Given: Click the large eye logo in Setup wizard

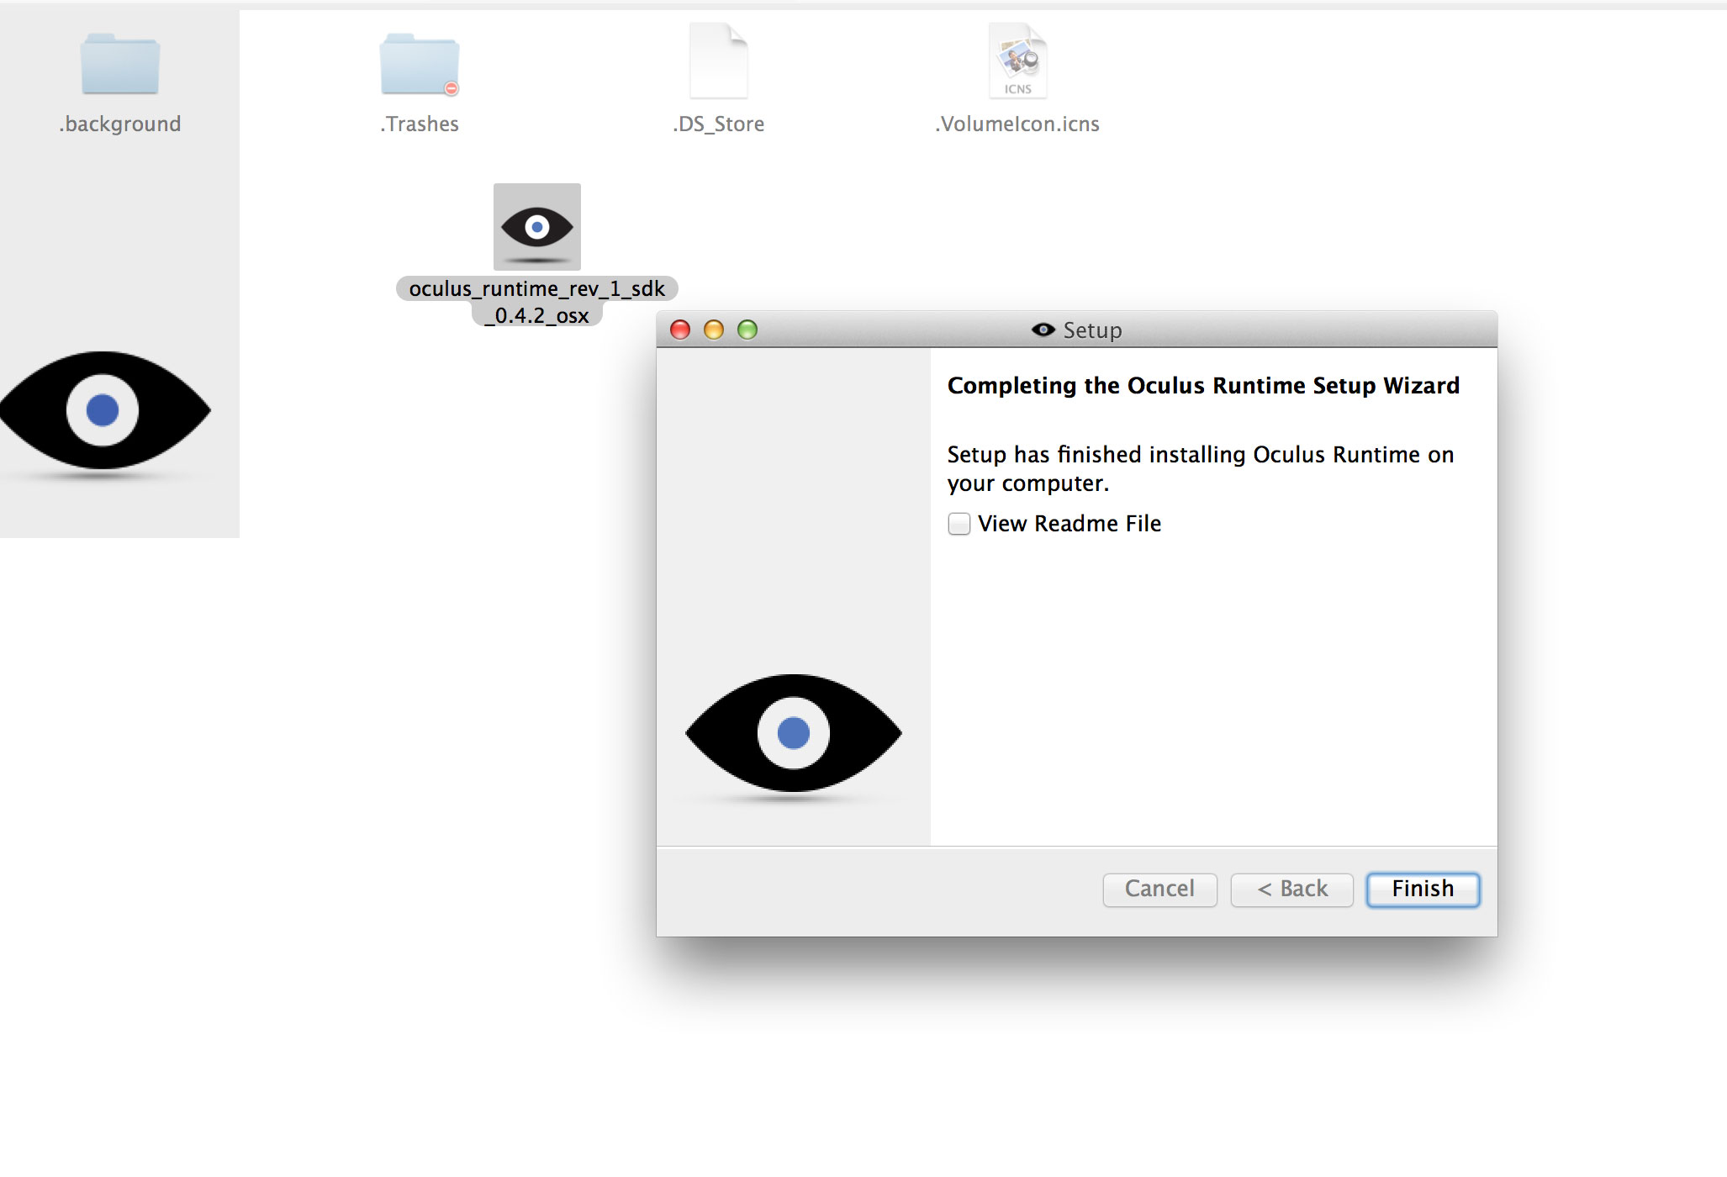Looking at the screenshot, I should pos(794,734).
